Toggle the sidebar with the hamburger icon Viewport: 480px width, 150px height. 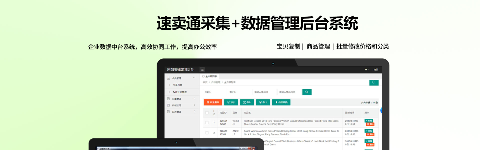coord(202,70)
